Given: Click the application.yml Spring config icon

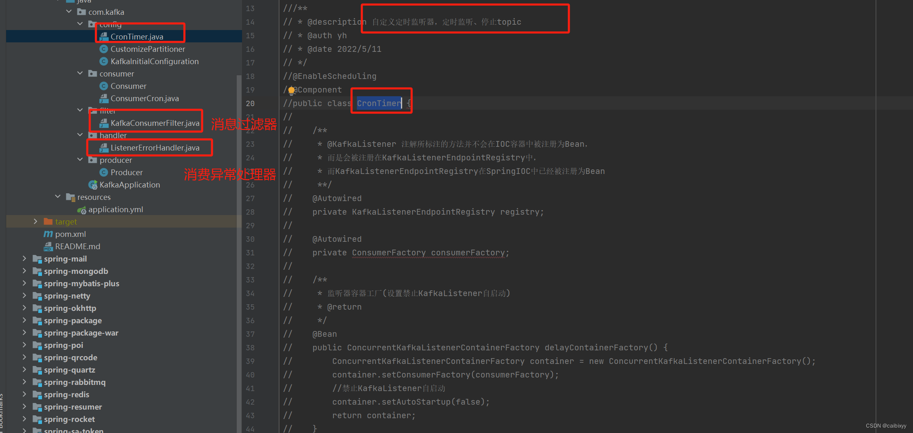Looking at the screenshot, I should pyautogui.click(x=82, y=210).
